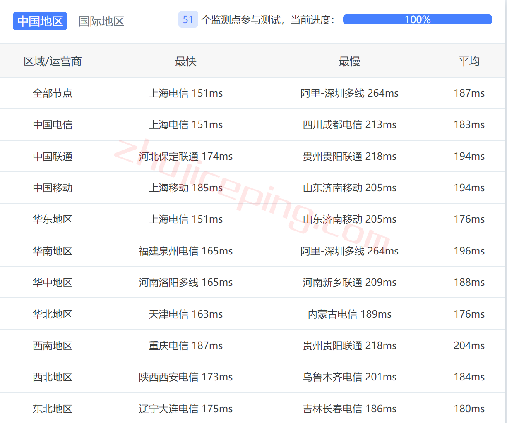The image size is (507, 423).
Task: Click the 区域/运营商 column header
Action: coord(53,61)
